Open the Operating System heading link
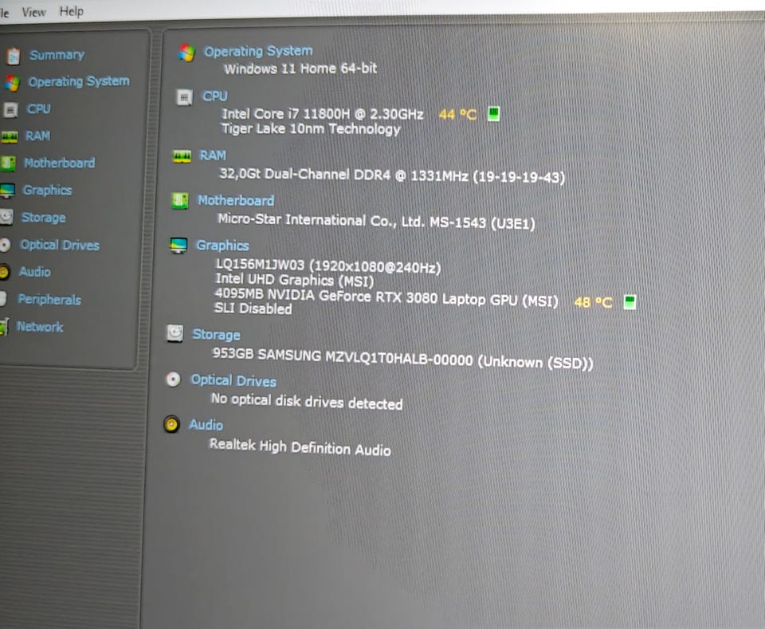Viewport: 765px width, 629px height. pos(258,51)
